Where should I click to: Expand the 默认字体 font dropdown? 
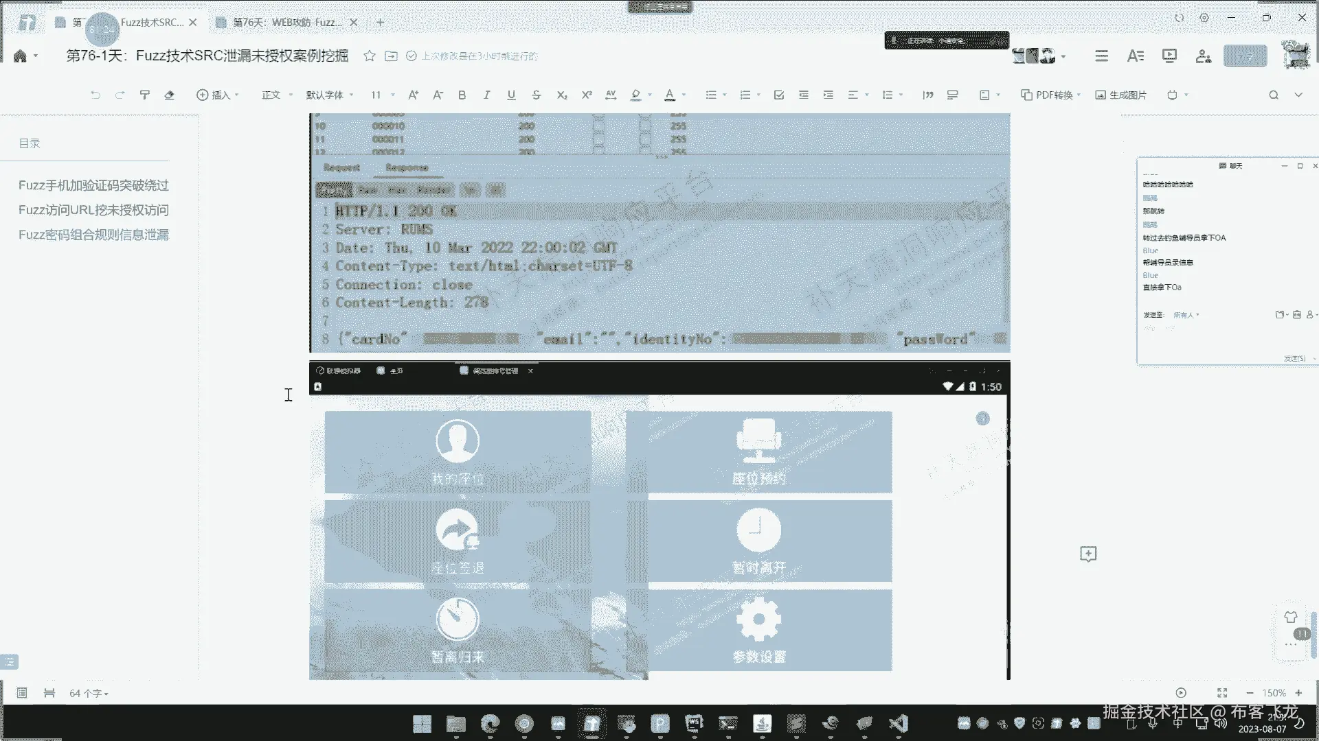(330, 95)
